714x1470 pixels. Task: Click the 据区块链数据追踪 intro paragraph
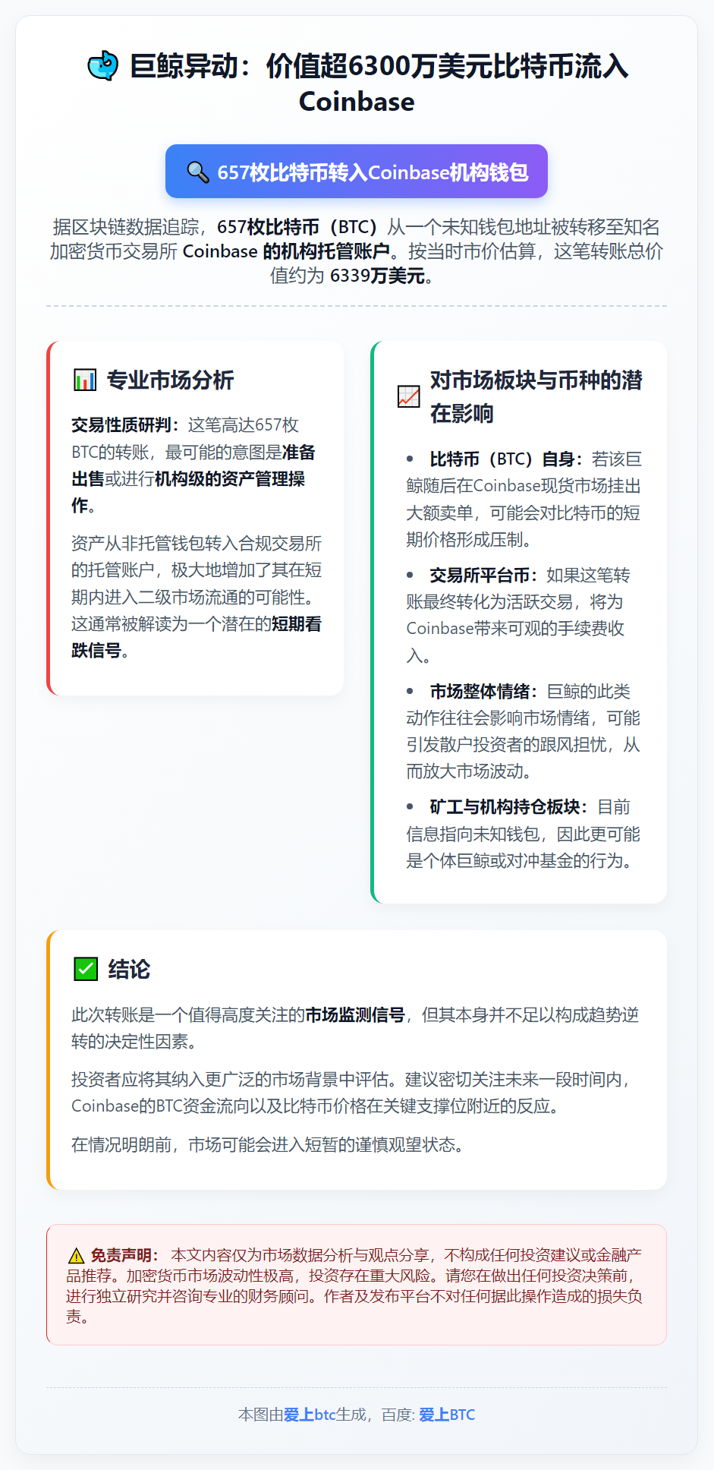pyautogui.click(x=357, y=251)
